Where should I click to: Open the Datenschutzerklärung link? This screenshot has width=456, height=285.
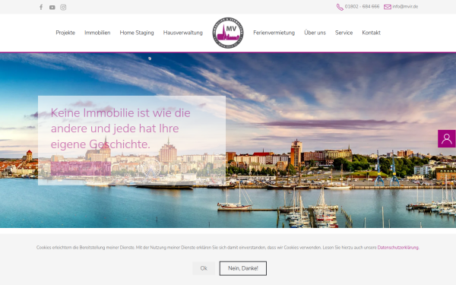coord(397,248)
